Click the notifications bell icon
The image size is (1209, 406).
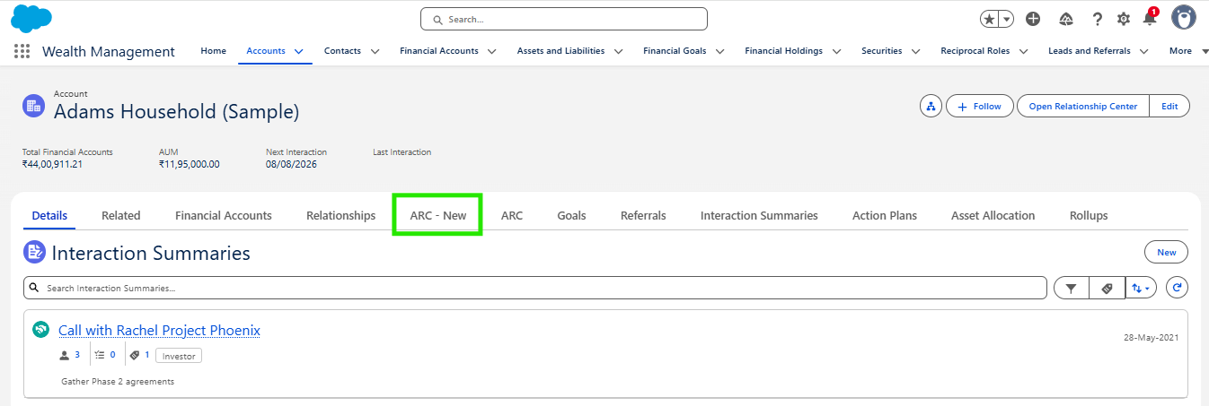[x=1150, y=19]
